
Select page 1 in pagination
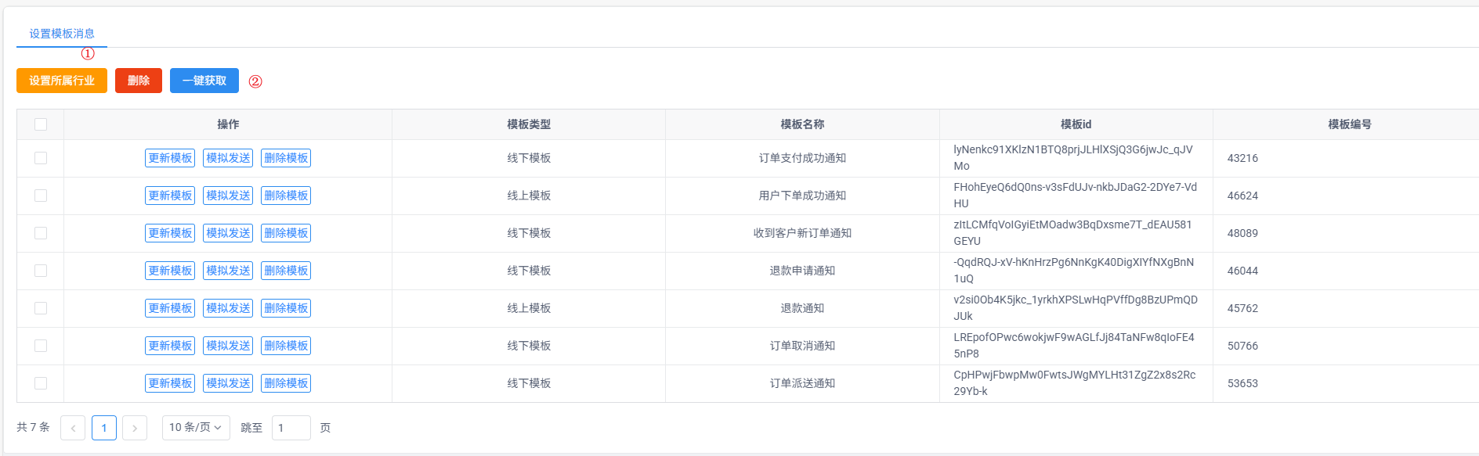pos(104,428)
